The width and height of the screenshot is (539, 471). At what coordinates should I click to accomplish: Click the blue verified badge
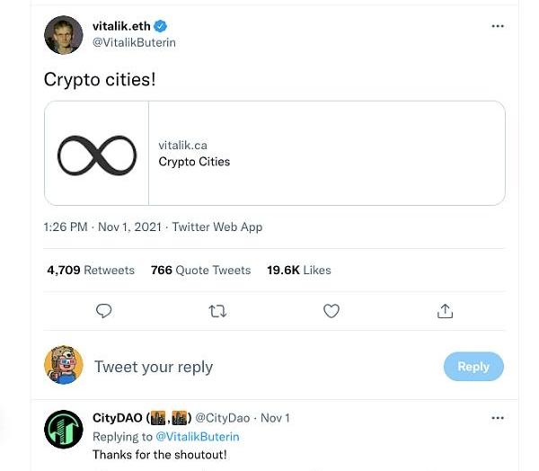tap(161, 26)
